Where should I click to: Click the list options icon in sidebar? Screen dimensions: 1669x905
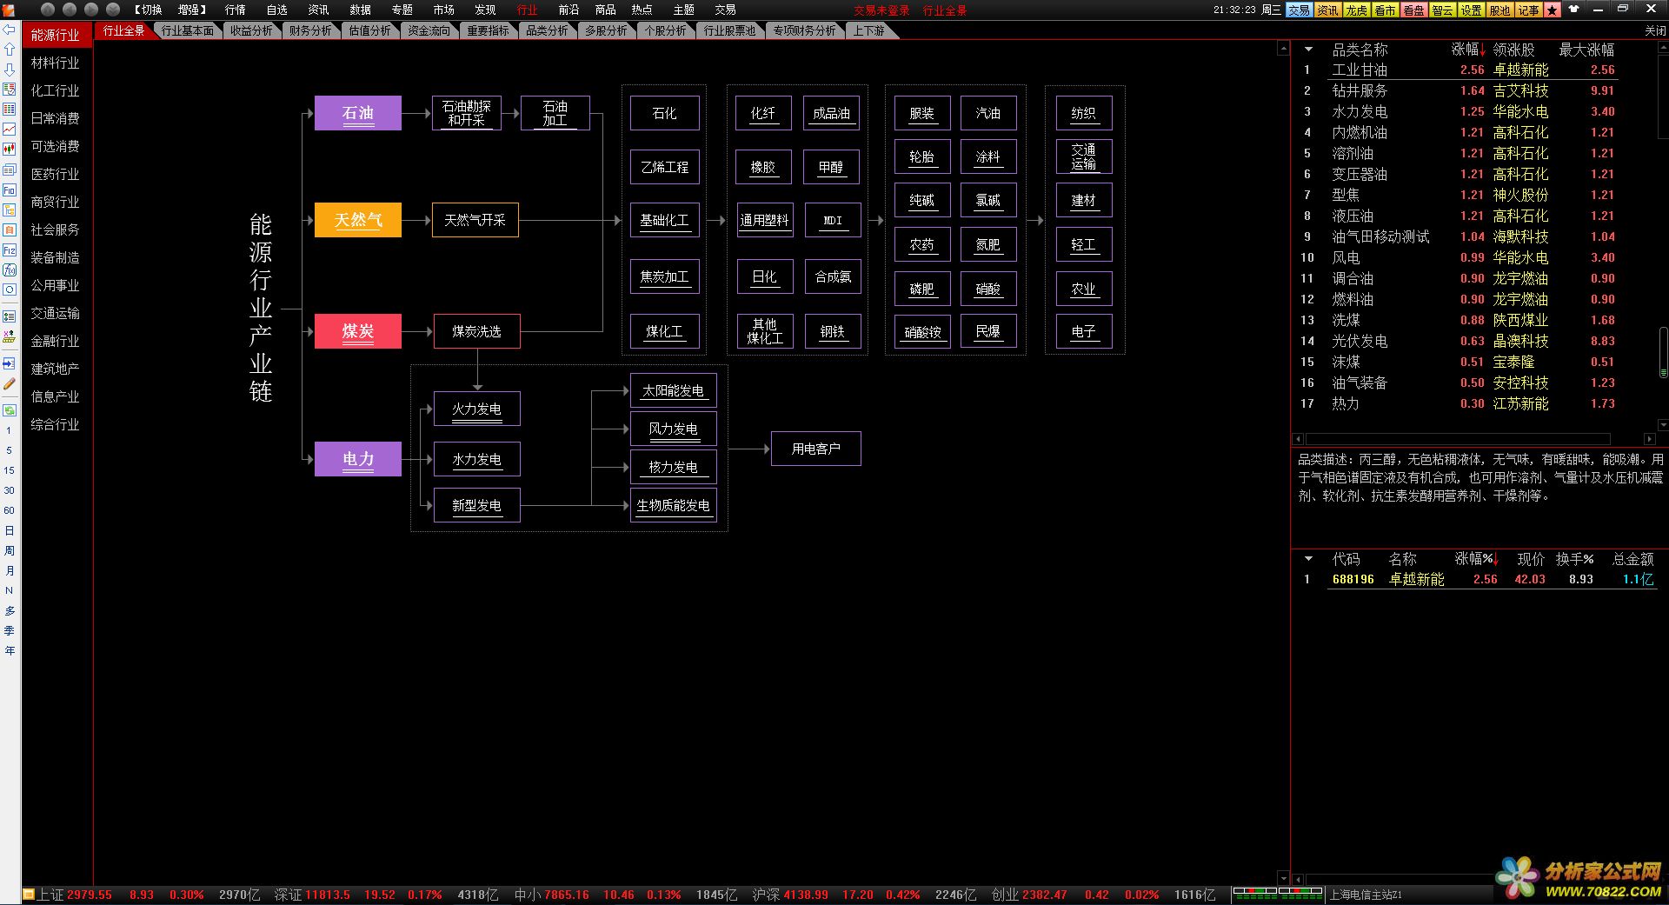10,316
